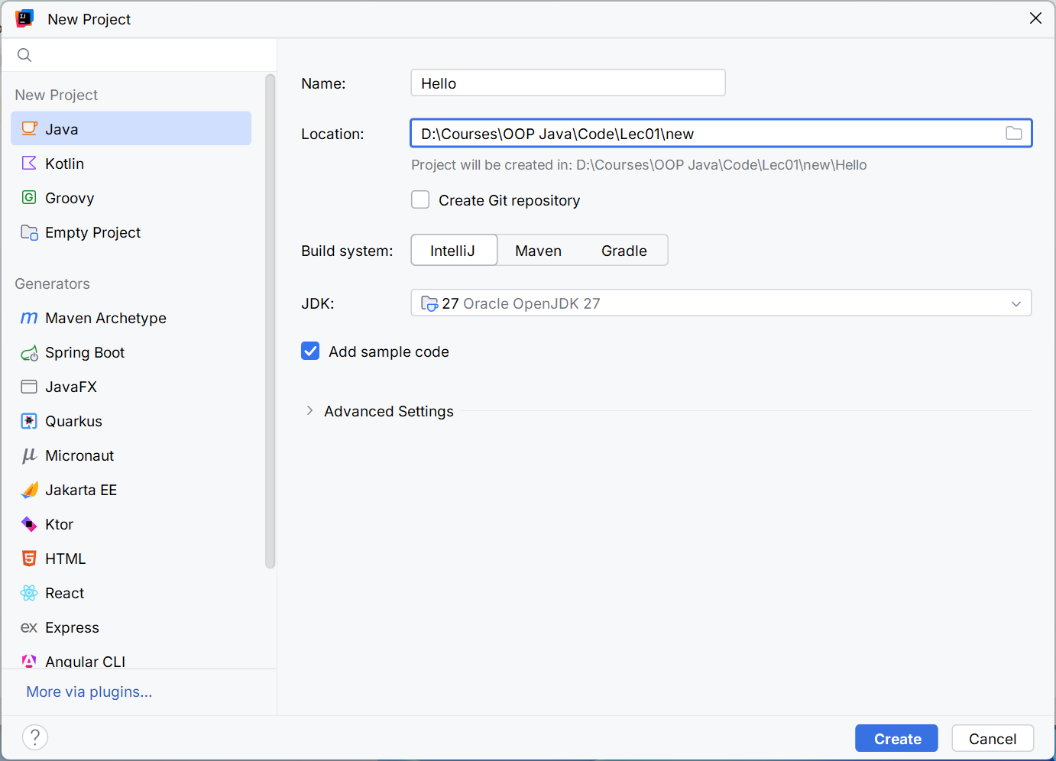Select the Ktor diamond icon
Viewport: 1056px width, 761px height.
(x=29, y=524)
